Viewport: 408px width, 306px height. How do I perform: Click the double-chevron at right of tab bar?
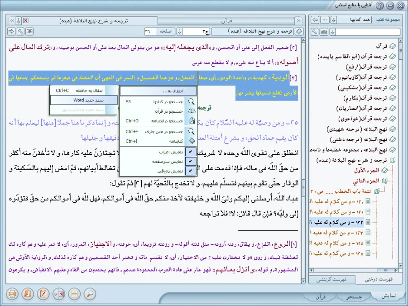pyautogui.click(x=298, y=20)
